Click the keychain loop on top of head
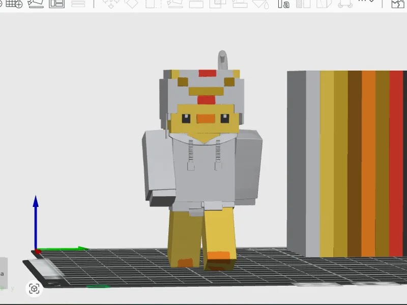 [222, 60]
